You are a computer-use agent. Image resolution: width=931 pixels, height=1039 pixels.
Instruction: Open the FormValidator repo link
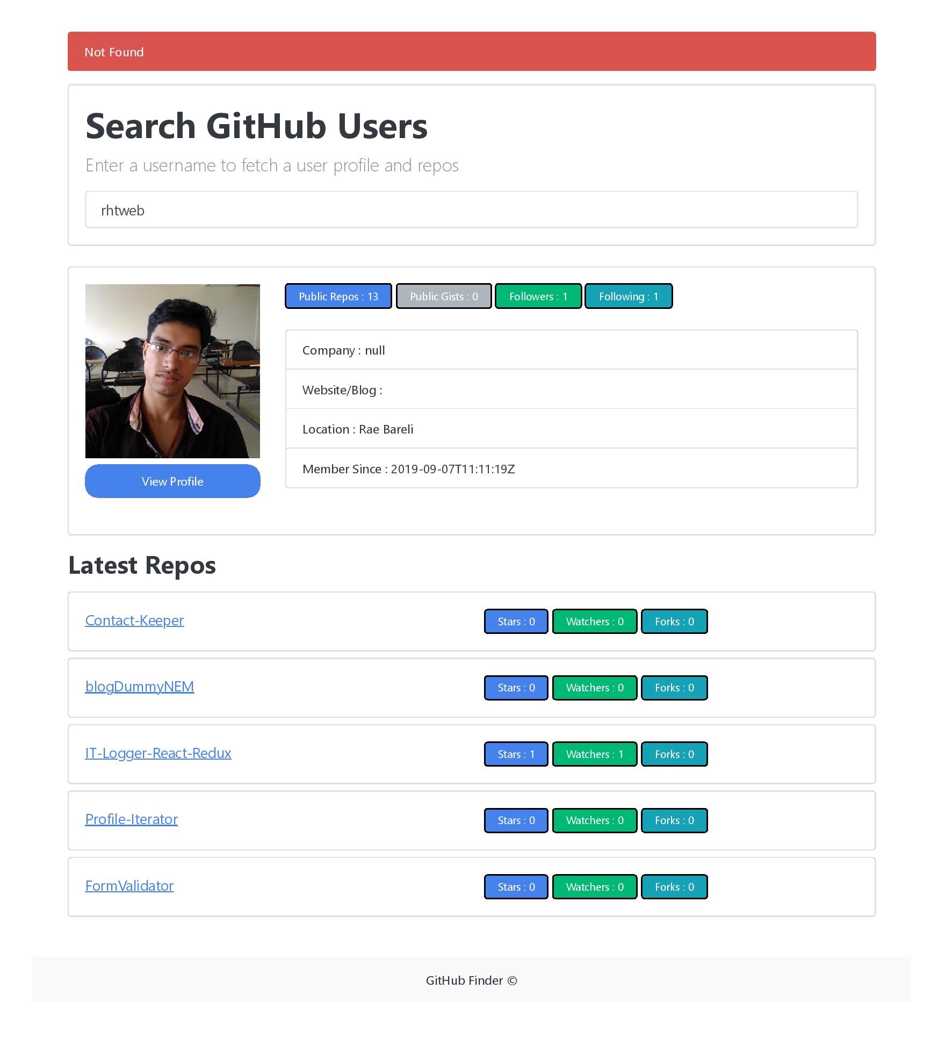129,886
